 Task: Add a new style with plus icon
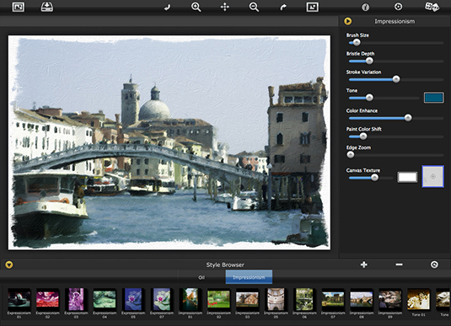(x=364, y=265)
